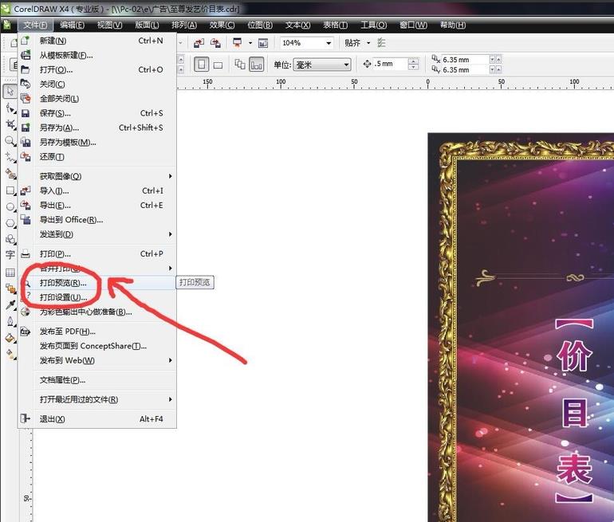Expand the 发送到(D) submenu
Image resolution: width=614 pixels, height=522 pixels.
point(97,234)
